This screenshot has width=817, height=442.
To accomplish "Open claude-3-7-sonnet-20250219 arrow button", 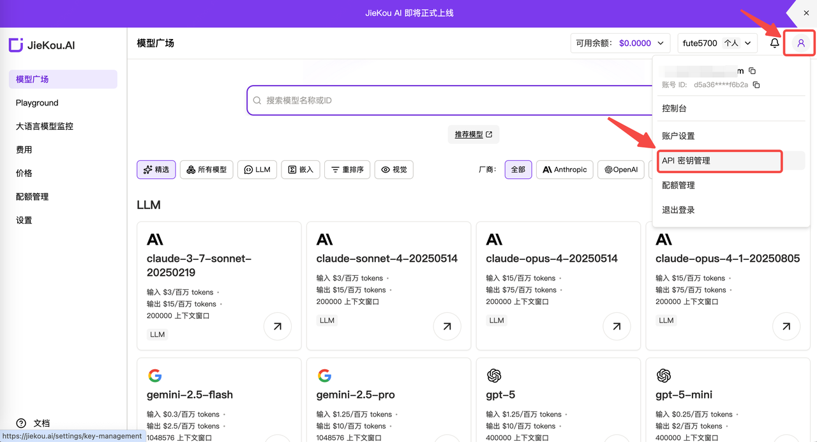I will pos(278,326).
